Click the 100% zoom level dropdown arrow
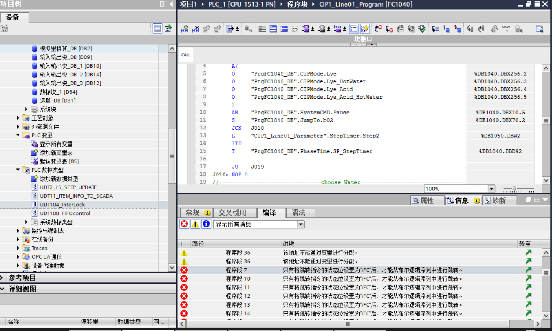The height and width of the screenshot is (331, 552). [x=491, y=189]
